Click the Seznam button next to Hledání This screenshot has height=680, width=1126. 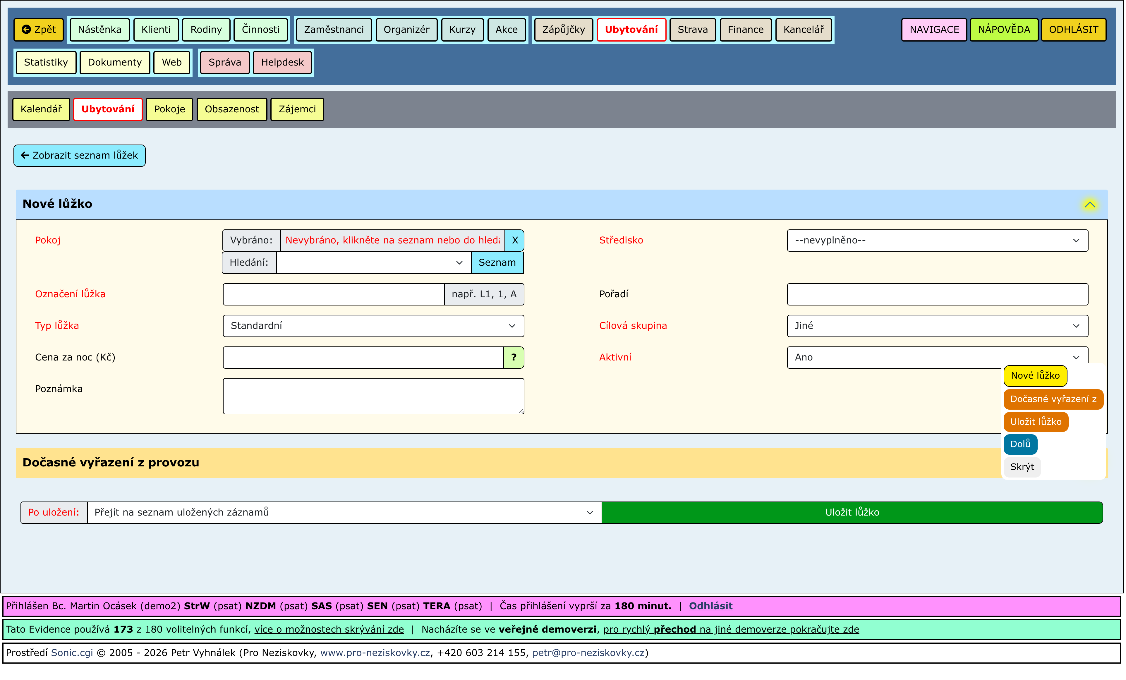498,263
